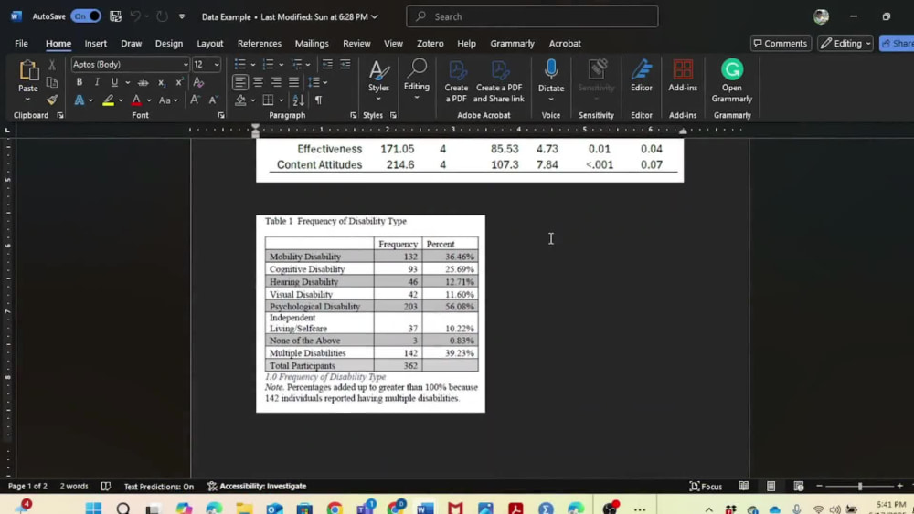The height and width of the screenshot is (514, 914).
Task: Expand numbering list options arrow
Action: (x=281, y=65)
